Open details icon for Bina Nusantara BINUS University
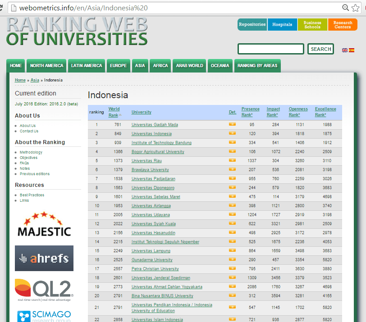This screenshot has height=322, width=366. point(232,295)
